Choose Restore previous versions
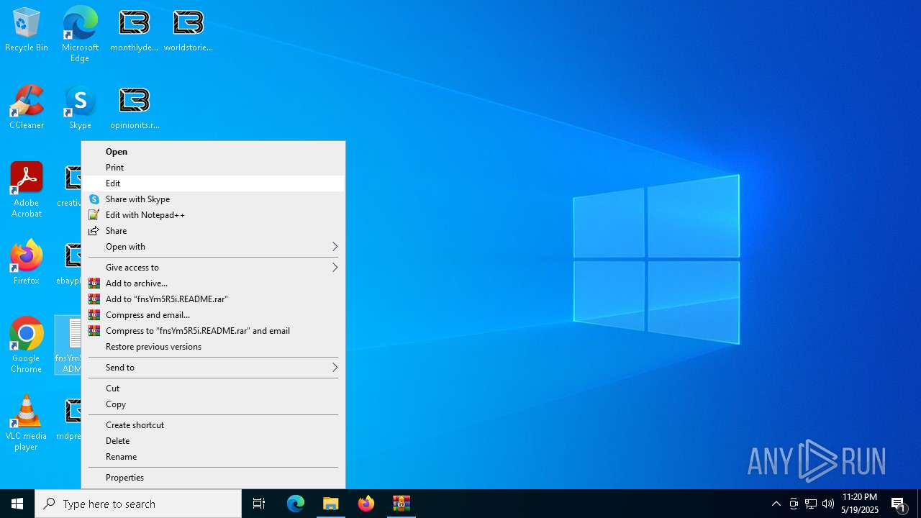Viewport: 921px width, 518px height. click(x=213, y=347)
